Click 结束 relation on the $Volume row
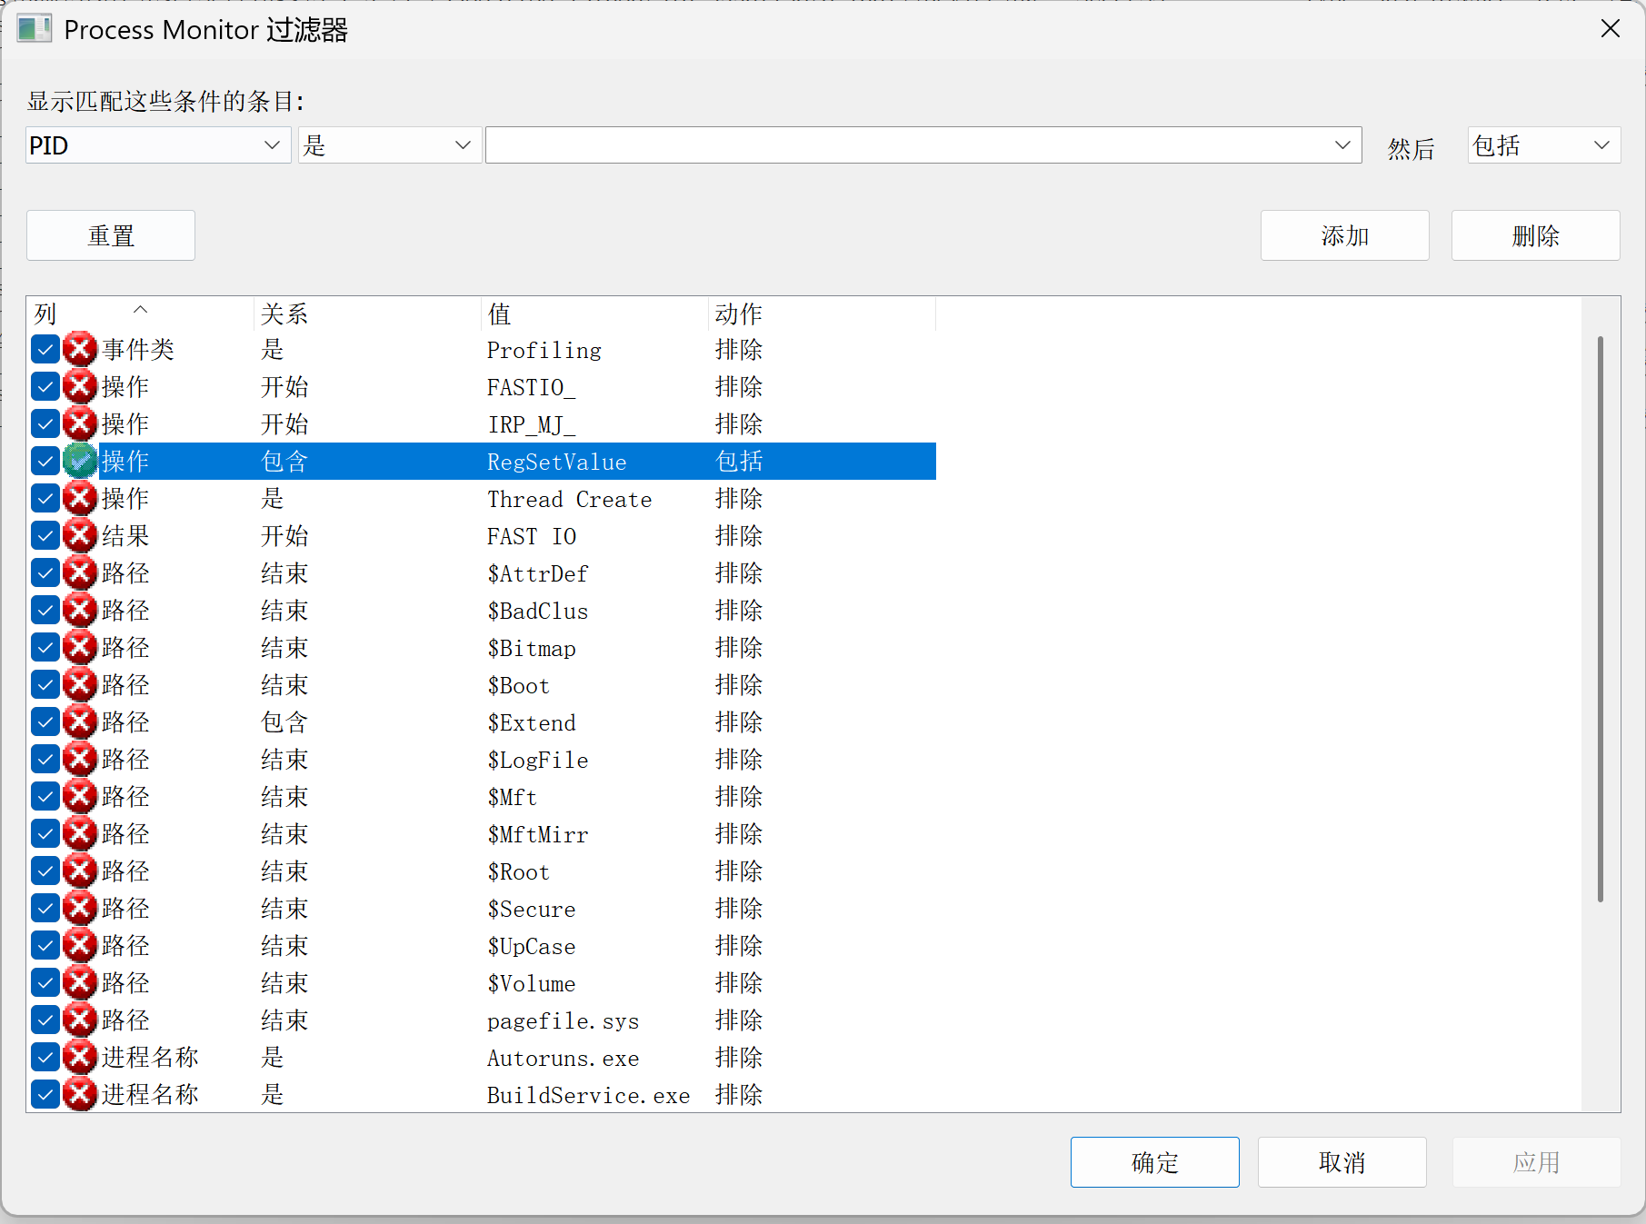This screenshot has width=1646, height=1224. click(284, 982)
